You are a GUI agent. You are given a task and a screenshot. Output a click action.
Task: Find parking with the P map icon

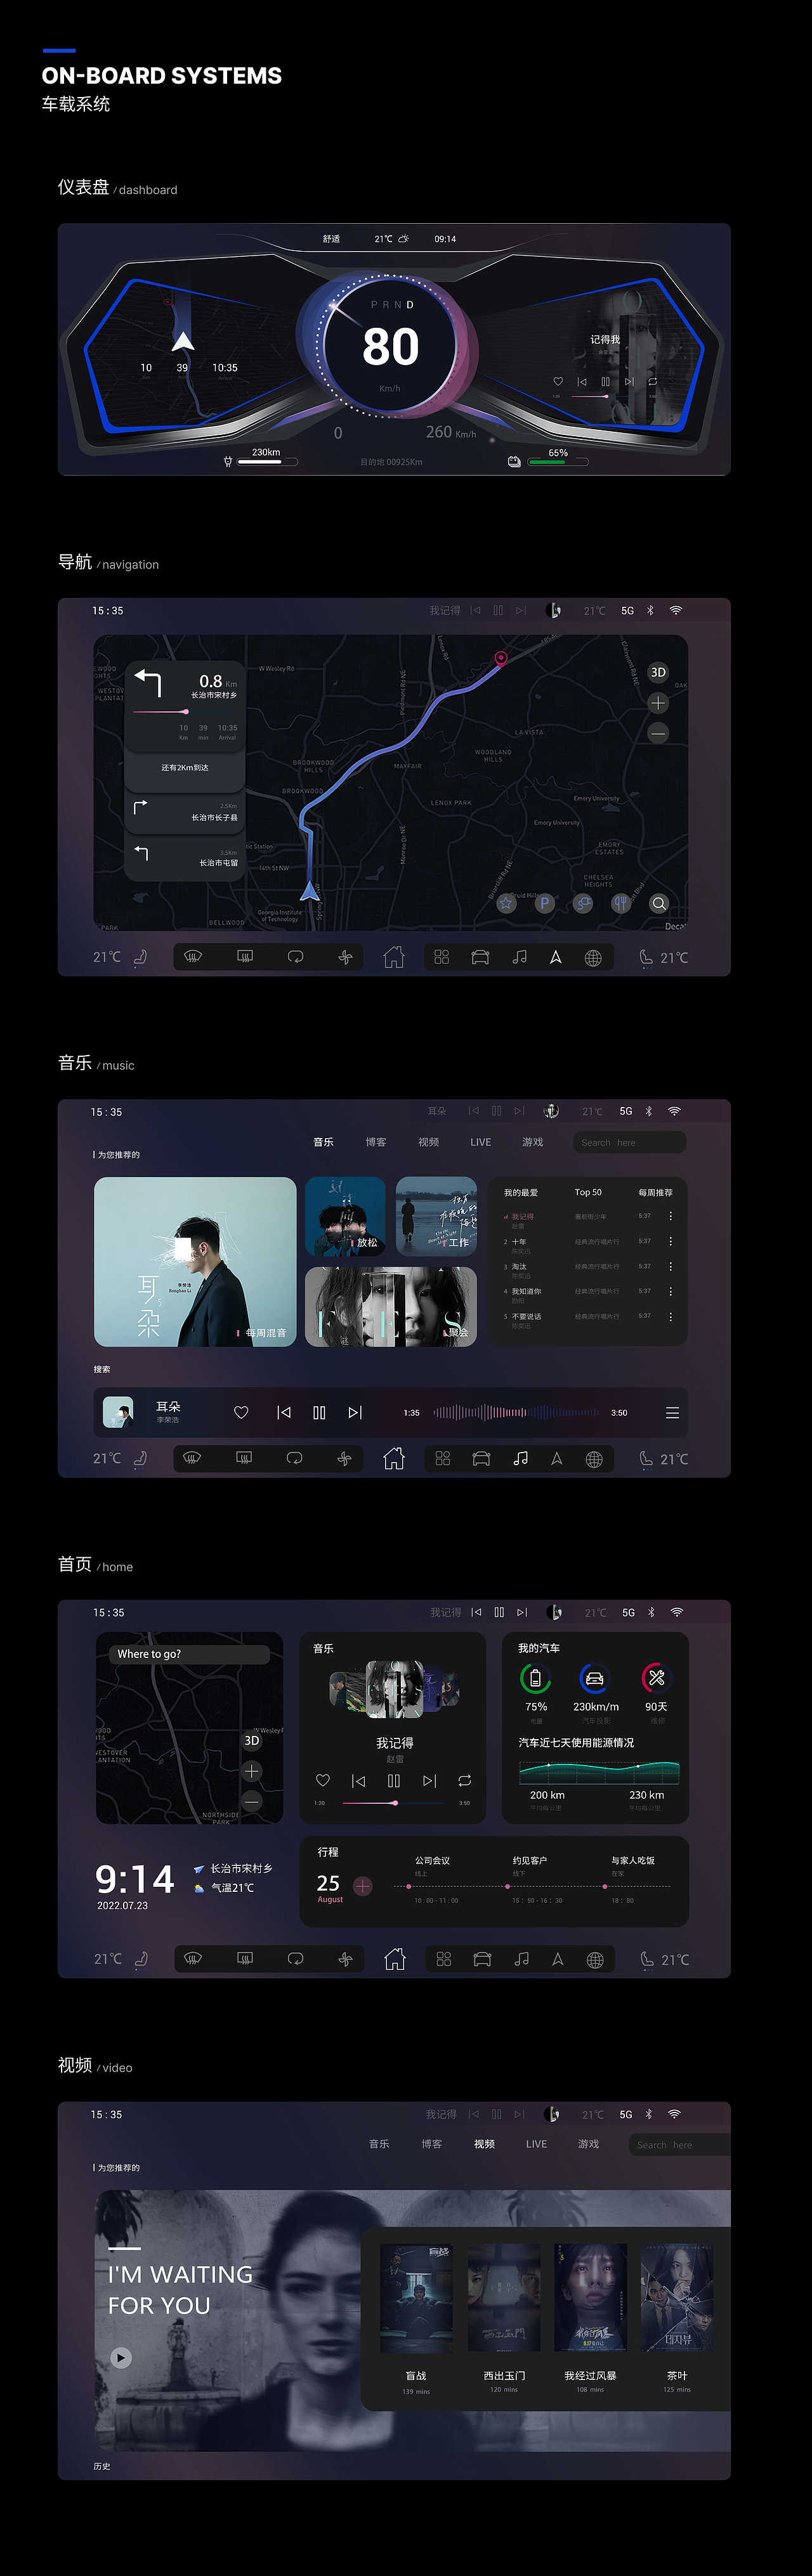544,903
